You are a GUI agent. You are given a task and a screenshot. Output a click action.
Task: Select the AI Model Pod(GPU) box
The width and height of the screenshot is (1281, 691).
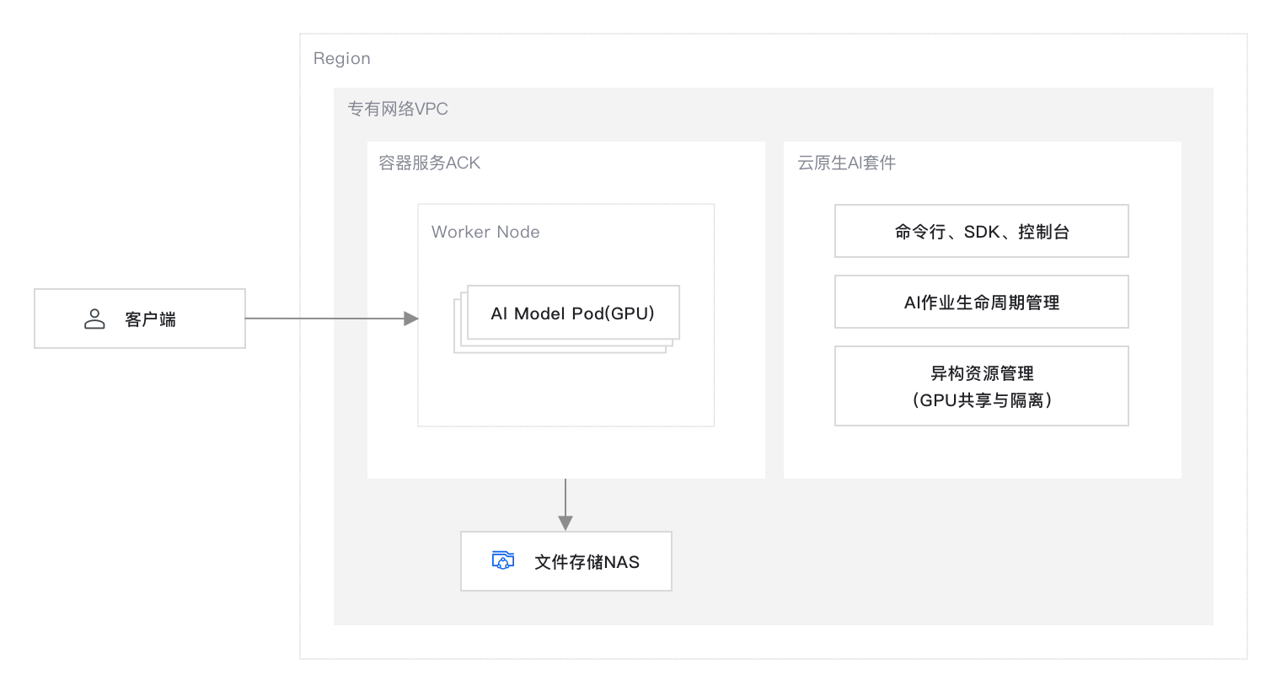[573, 313]
